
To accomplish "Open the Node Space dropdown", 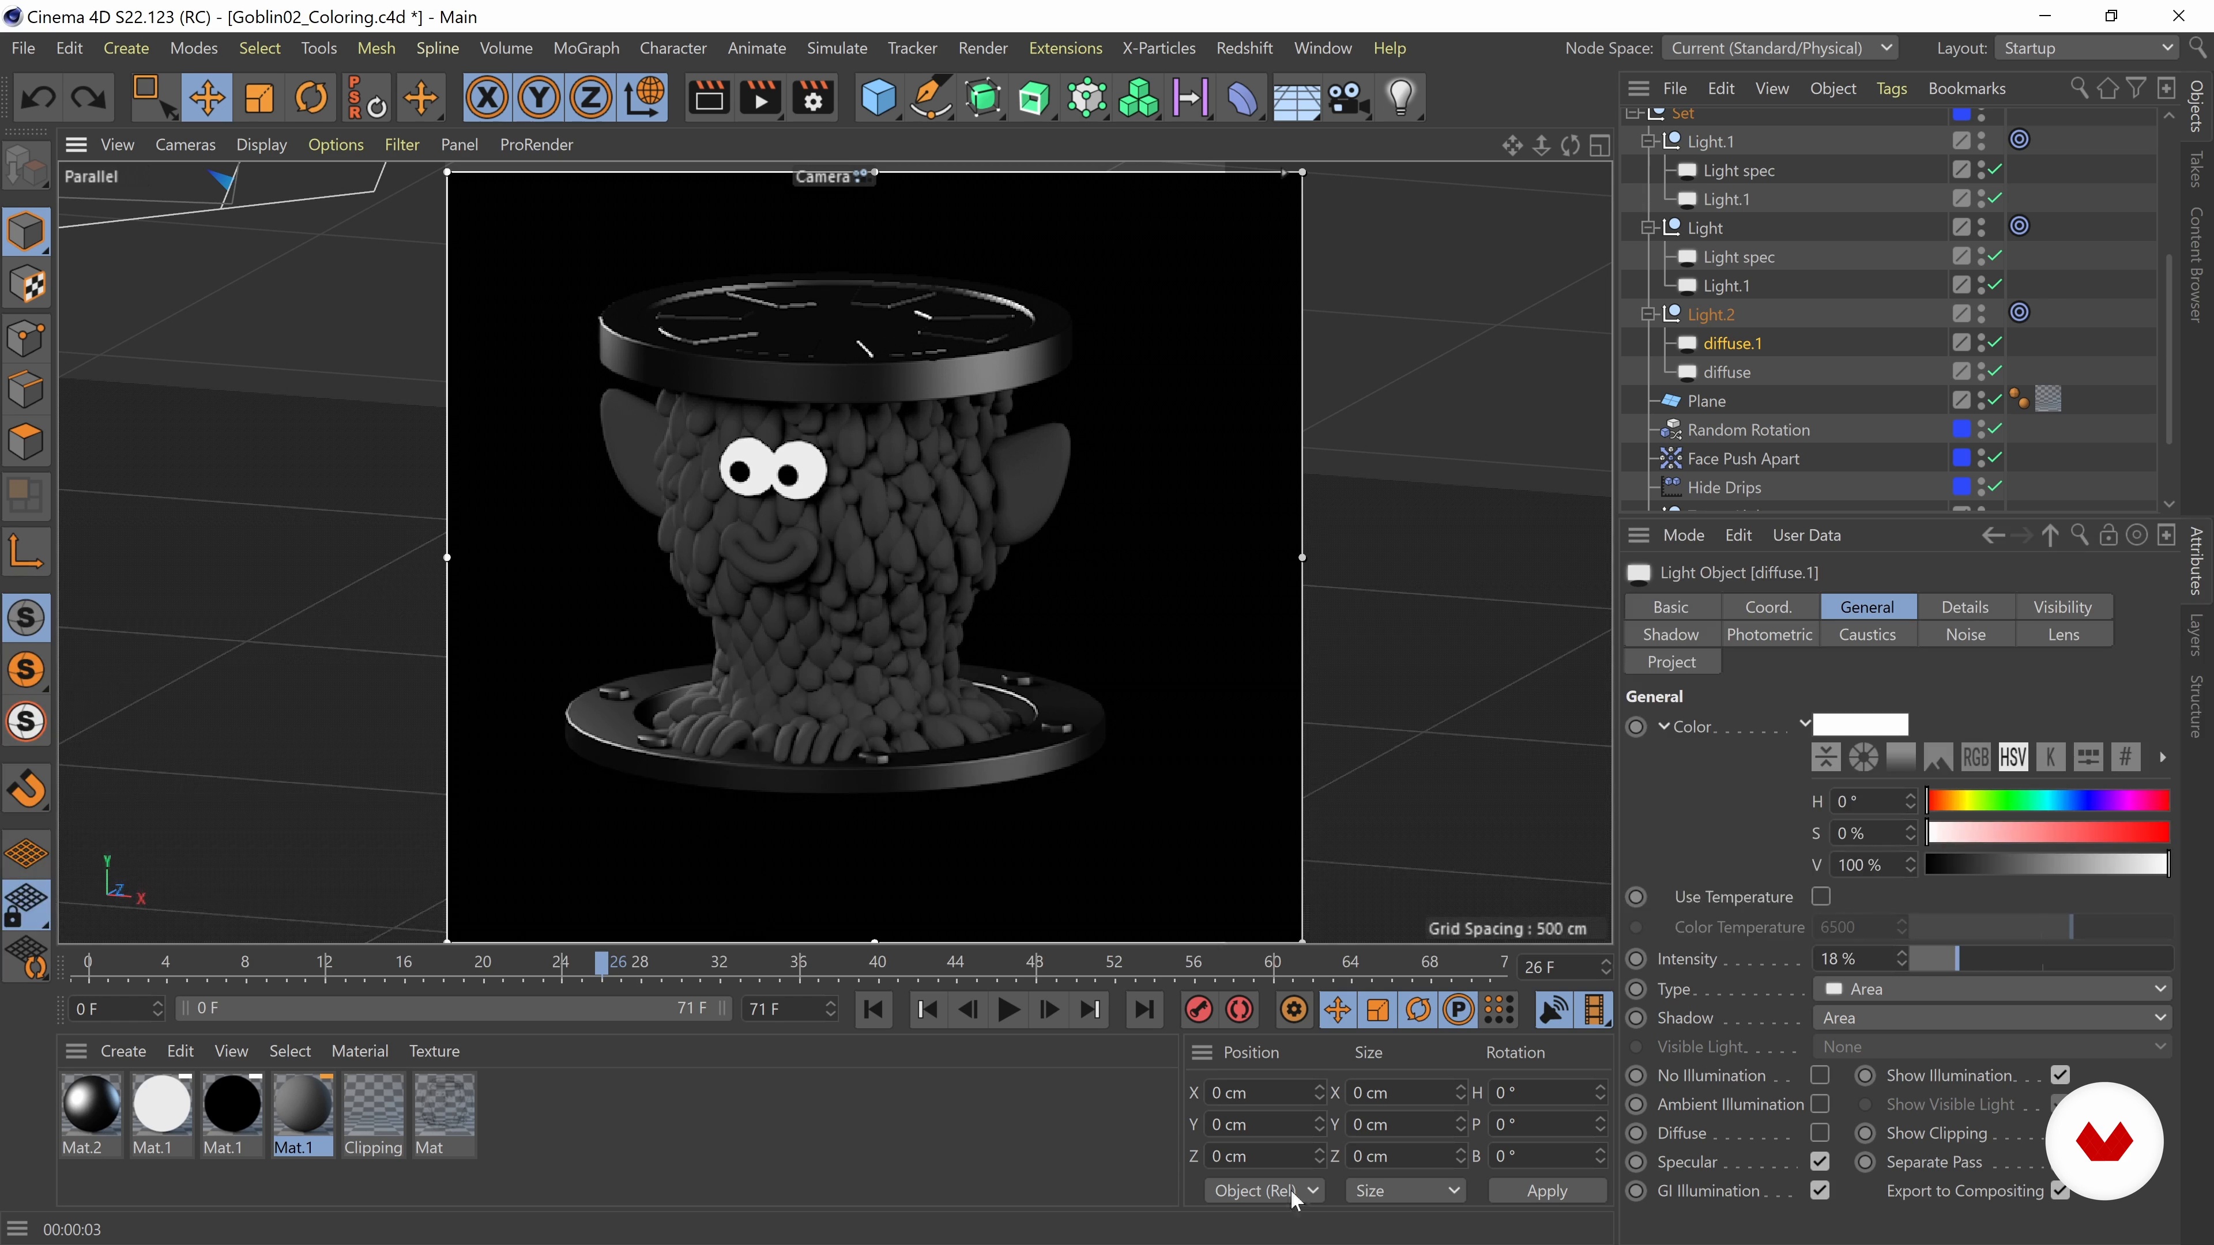I will (x=1780, y=48).
